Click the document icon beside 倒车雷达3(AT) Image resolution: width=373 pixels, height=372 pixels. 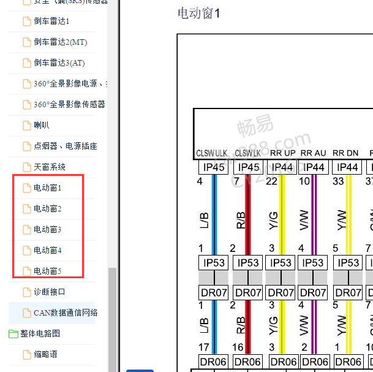tap(27, 63)
